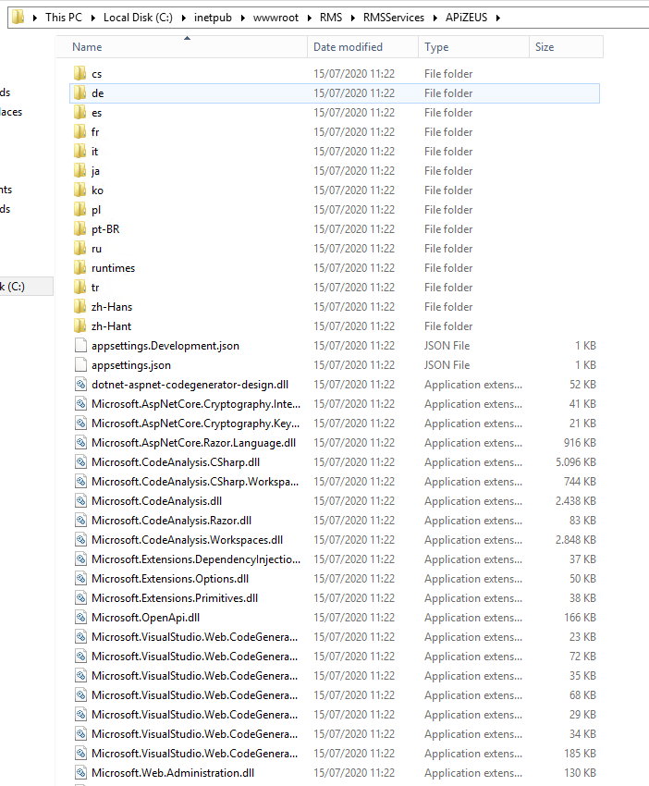
Task: Click the ko folder icon
Action: tap(80, 190)
